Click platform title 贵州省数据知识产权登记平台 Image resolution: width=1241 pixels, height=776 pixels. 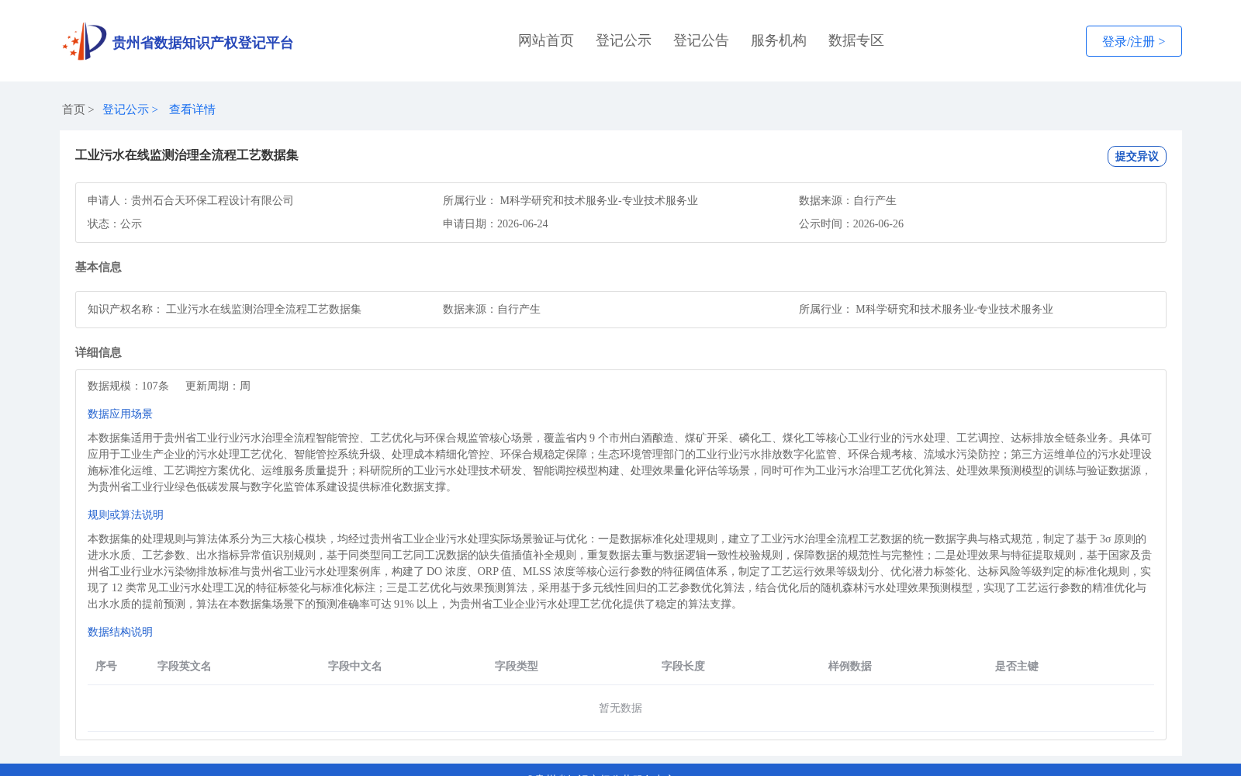coord(202,43)
